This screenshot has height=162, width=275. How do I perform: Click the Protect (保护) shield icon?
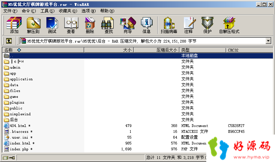click(x=207, y=23)
